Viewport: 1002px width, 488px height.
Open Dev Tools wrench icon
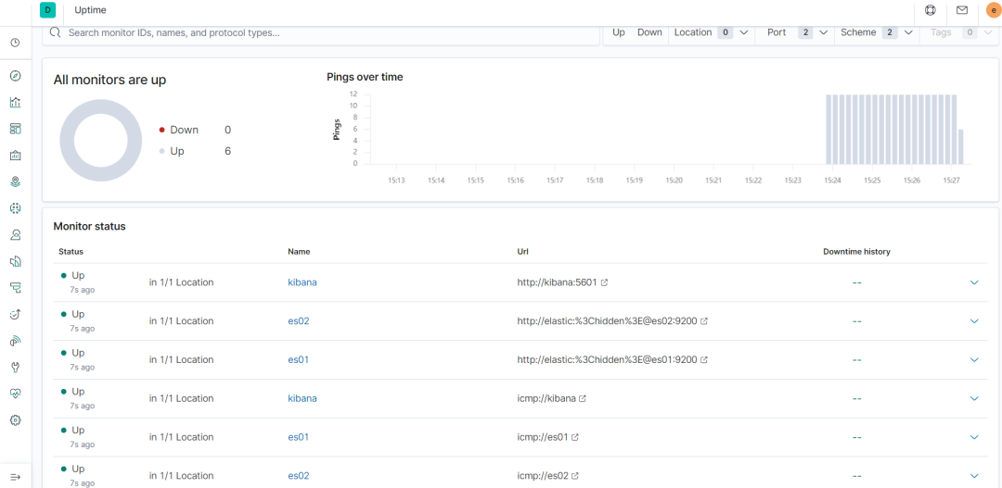coord(16,367)
